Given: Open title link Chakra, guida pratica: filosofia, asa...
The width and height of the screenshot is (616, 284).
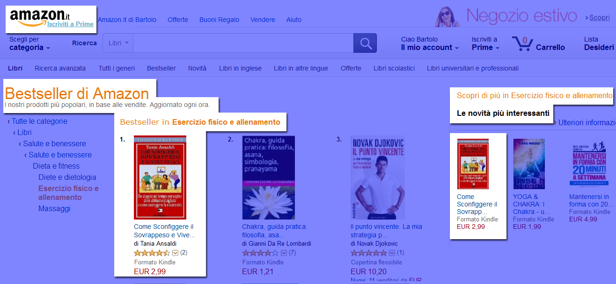Looking at the screenshot, I should click(x=274, y=231).
